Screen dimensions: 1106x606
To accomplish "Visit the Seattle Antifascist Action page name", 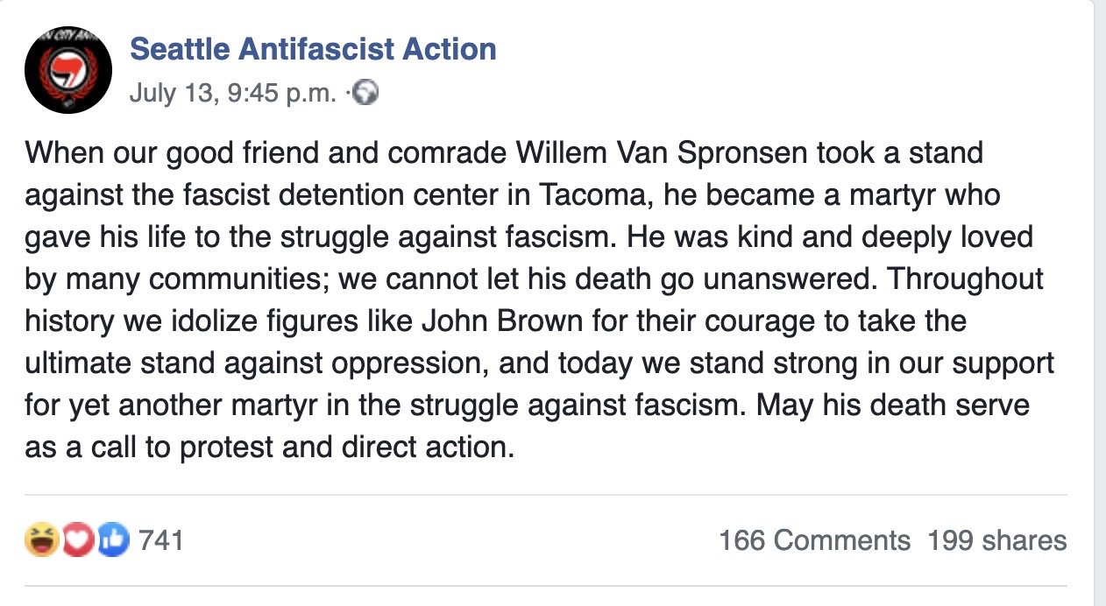I will (313, 48).
